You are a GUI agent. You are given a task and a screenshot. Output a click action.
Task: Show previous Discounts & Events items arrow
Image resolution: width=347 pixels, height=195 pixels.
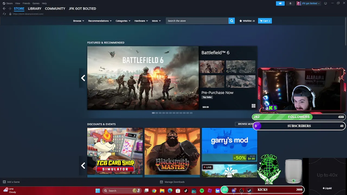pyautogui.click(x=83, y=165)
